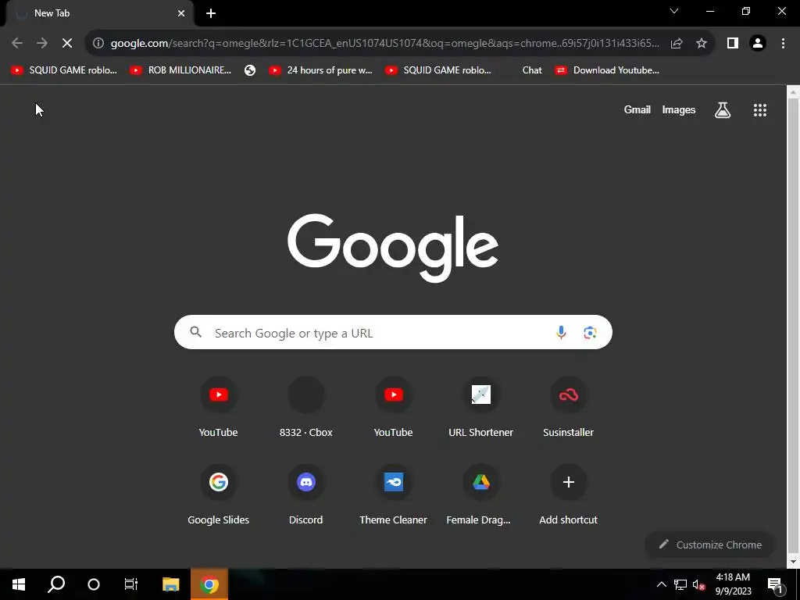
Task: Open 8332 · Cbox shortcut
Action: (x=305, y=407)
